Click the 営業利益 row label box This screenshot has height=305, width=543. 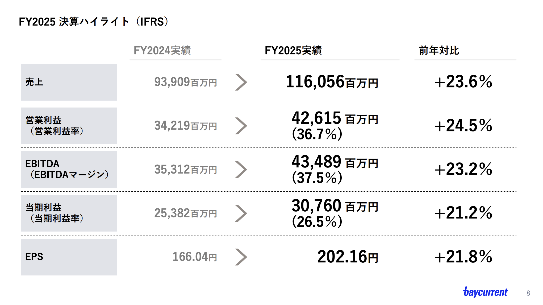click(69, 126)
